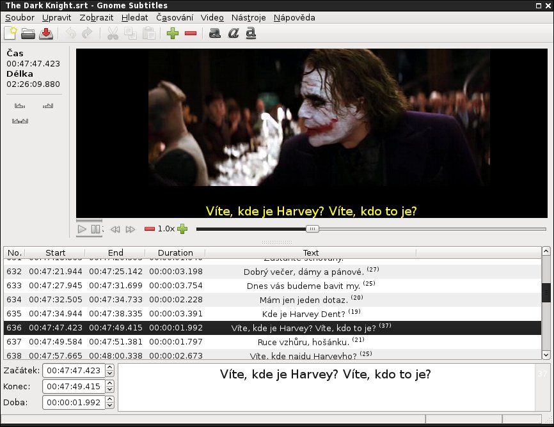Open the Zobrazit menu
The height and width of the screenshot is (427, 554).
[97, 18]
